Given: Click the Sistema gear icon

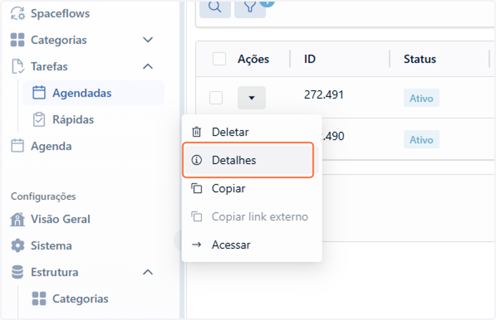Looking at the screenshot, I should coord(17,246).
